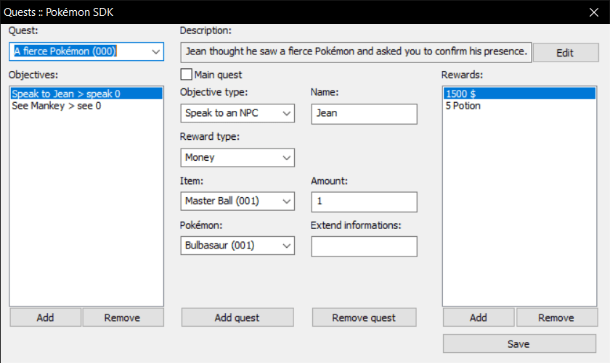Viewport: 610px width, 363px height.
Task: Select the '5 Potion' reward entry
Action: point(519,106)
